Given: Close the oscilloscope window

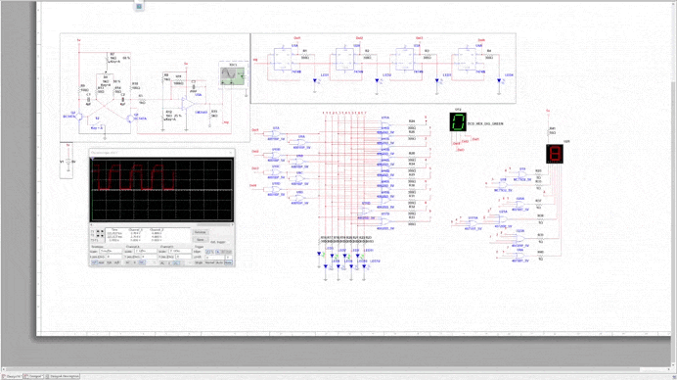Looking at the screenshot, I should pos(231,152).
